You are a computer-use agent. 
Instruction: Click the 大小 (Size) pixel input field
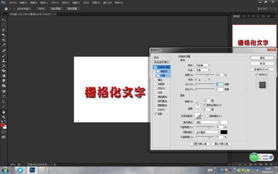[x=220, y=84]
